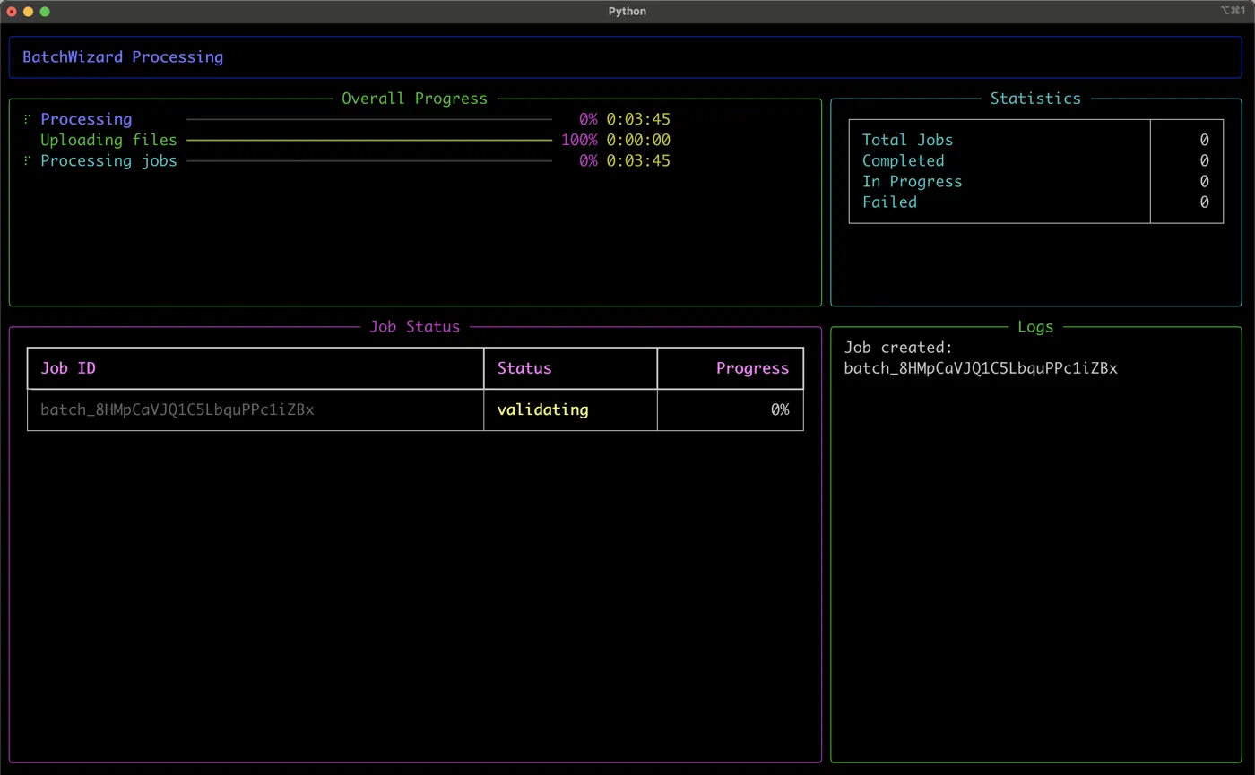Image resolution: width=1255 pixels, height=775 pixels.
Task: Click the Total Jobs statistic label
Action: pos(907,140)
